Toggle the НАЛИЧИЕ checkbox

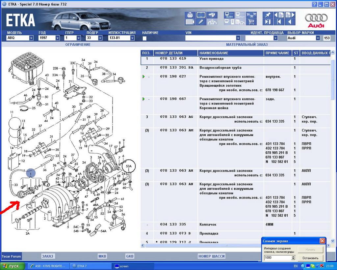144,38
